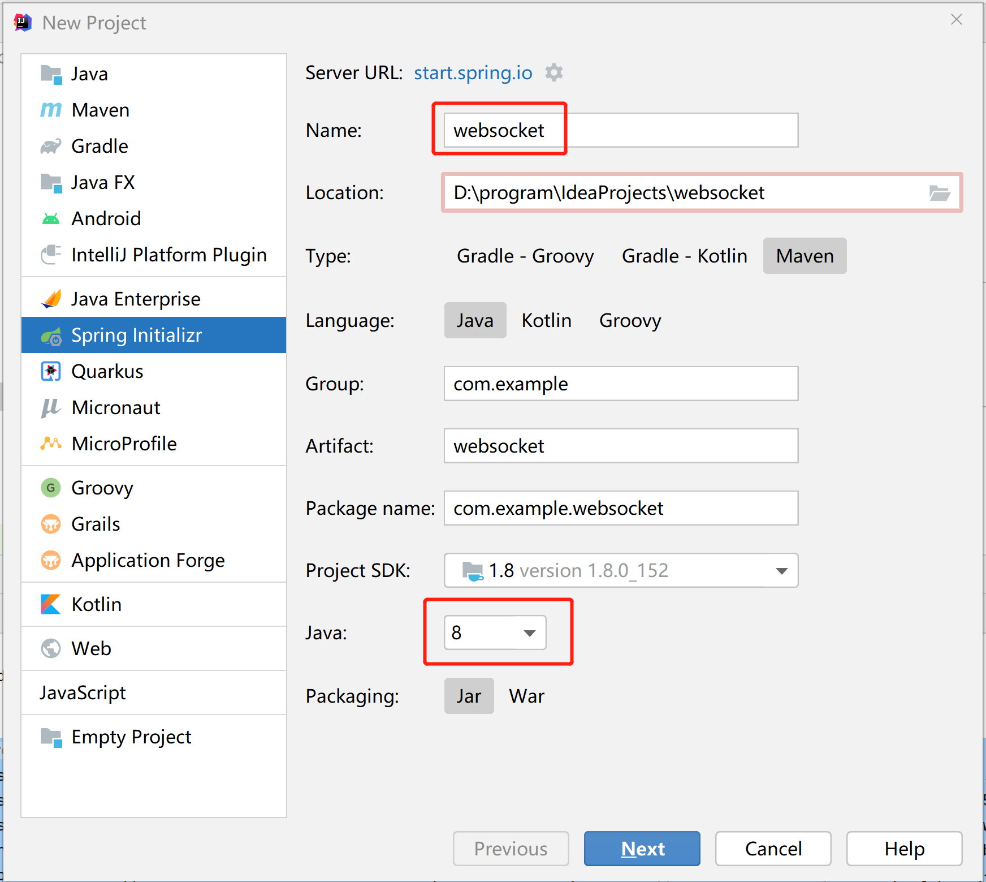The height and width of the screenshot is (882, 986).
Task: Click the Spring Initializr leaf icon
Action: [51, 336]
